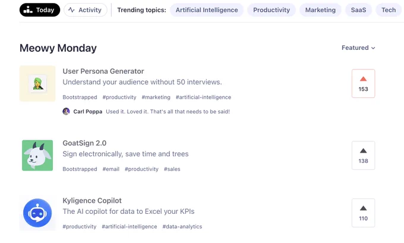Open the GoatSign 2.0 title
Viewport: 404px width, 243px height.
pyautogui.click(x=84, y=143)
